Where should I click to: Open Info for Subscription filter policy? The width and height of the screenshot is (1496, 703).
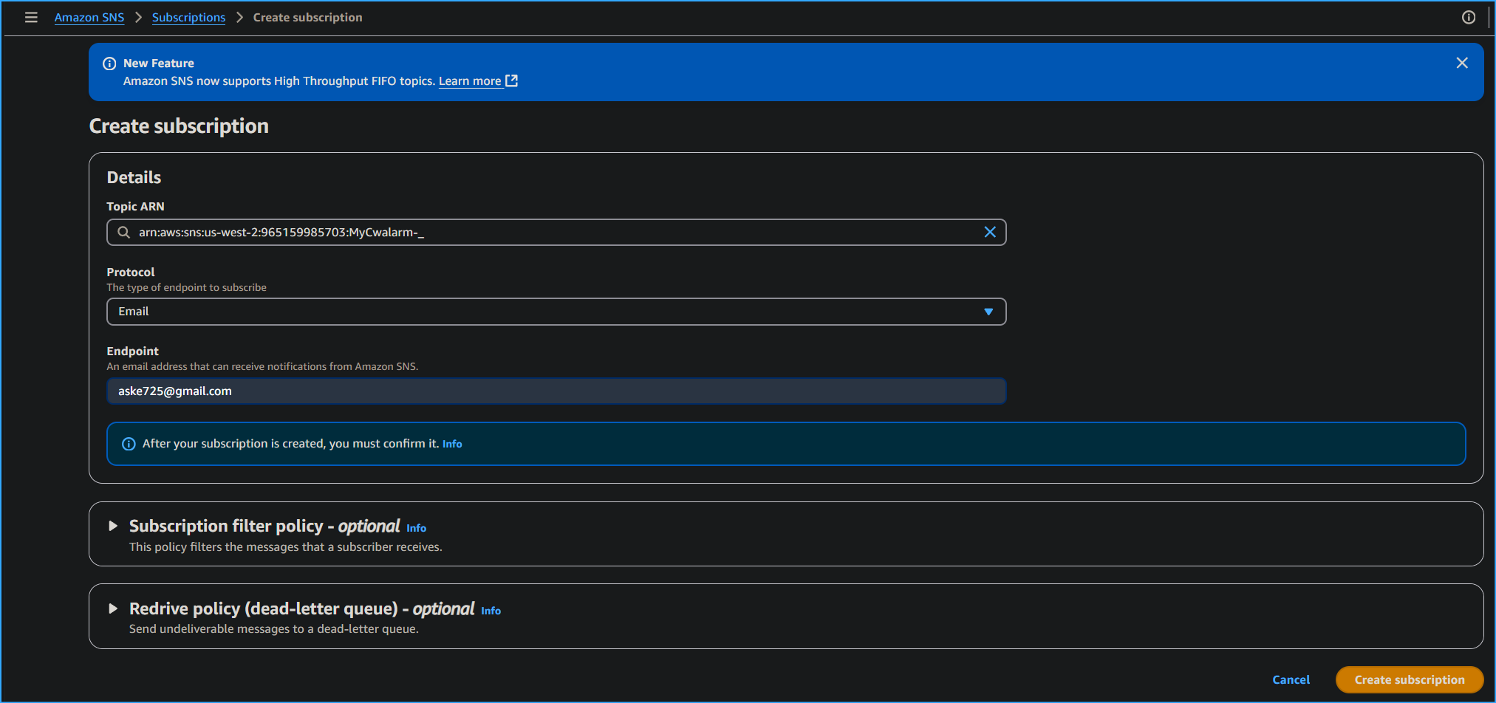tap(416, 528)
